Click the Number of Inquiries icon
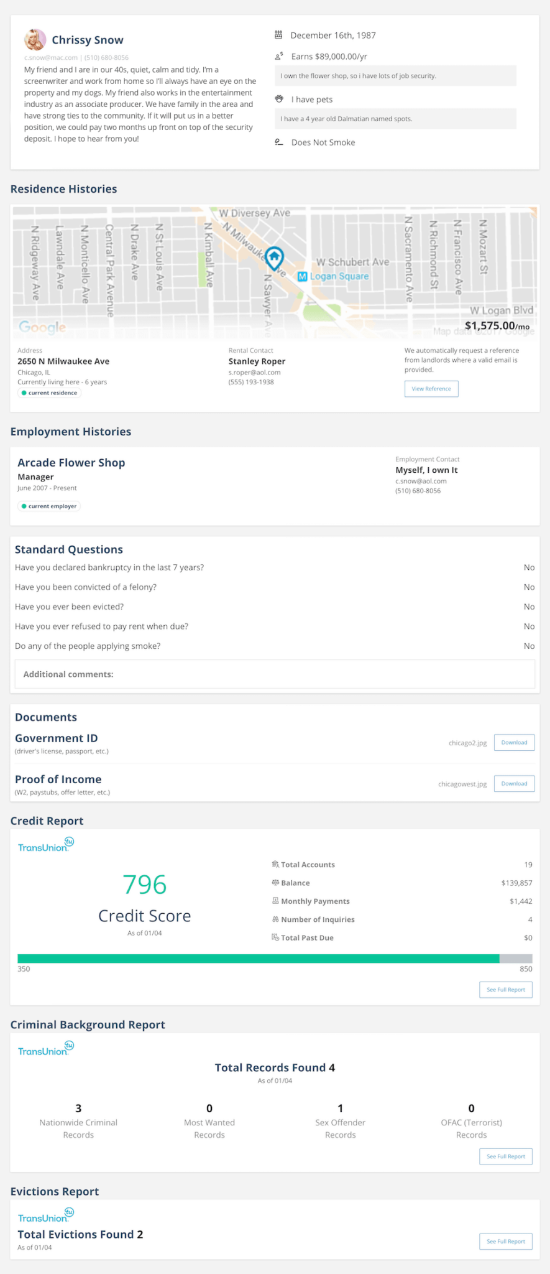 (x=275, y=919)
